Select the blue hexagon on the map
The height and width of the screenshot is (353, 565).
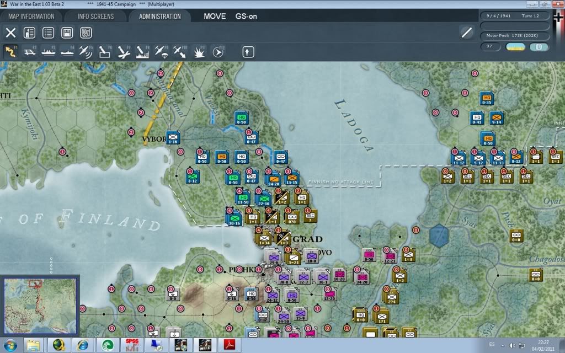439,236
